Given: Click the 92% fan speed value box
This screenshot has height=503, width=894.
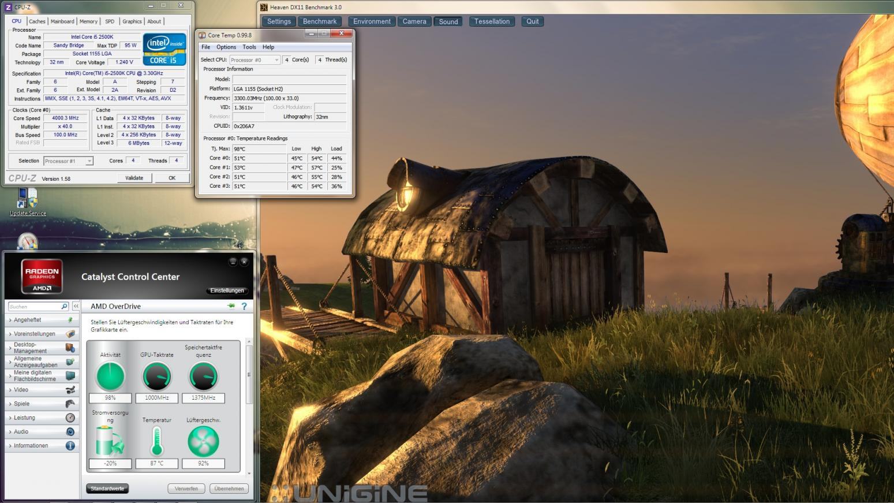Looking at the screenshot, I should click(x=203, y=463).
